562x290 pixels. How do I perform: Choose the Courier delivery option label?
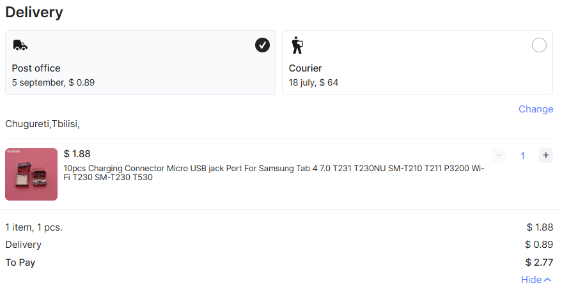tap(306, 68)
